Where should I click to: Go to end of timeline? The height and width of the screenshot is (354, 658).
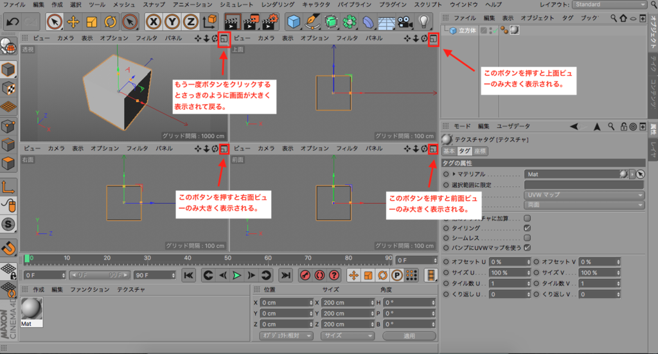(x=285, y=275)
